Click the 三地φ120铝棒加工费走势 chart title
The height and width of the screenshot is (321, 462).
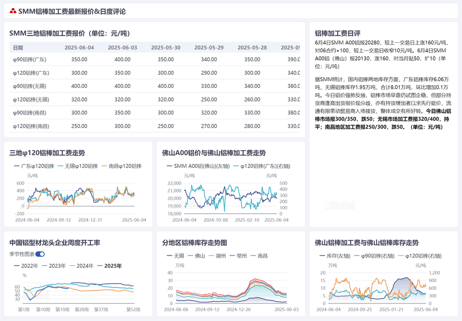(47, 153)
